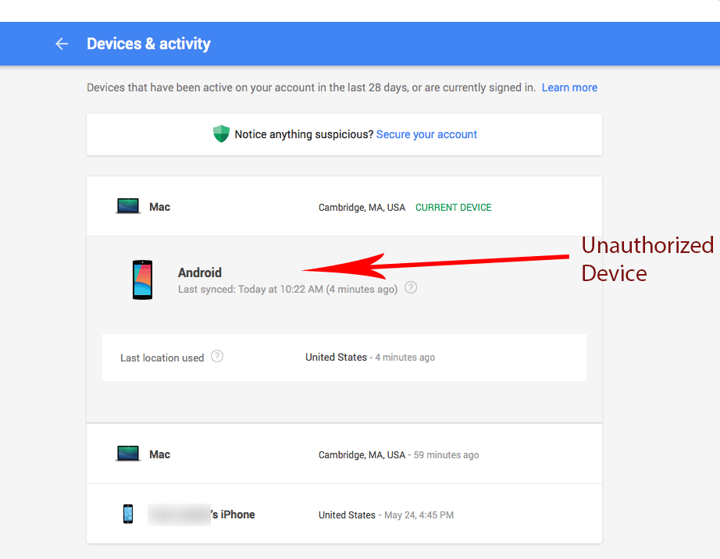Click Cambridge, MA, USA beside CURRENT DEVICE

click(362, 208)
